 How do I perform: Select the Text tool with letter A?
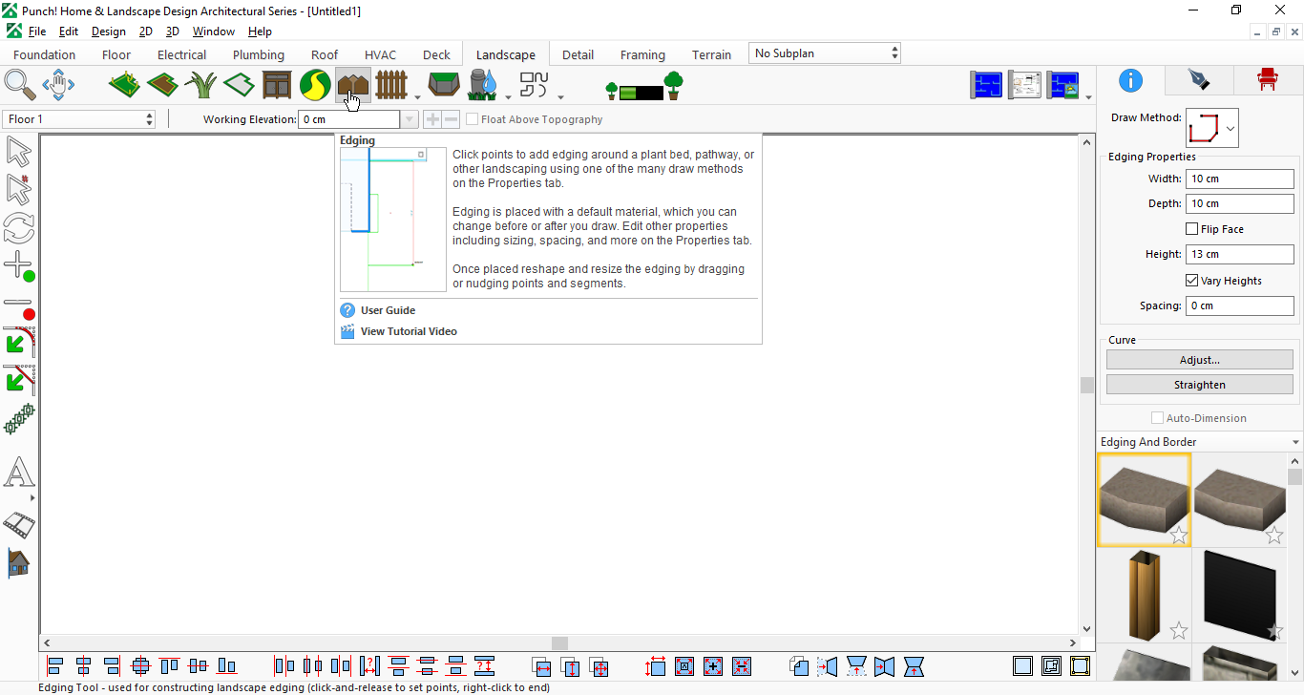(19, 473)
